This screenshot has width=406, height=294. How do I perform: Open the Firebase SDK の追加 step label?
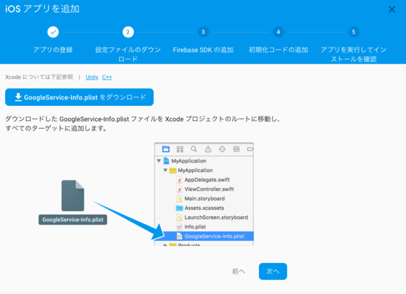[x=203, y=50]
